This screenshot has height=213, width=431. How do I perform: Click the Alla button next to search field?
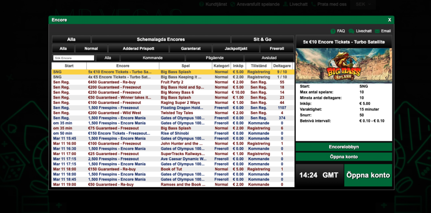coord(108,58)
